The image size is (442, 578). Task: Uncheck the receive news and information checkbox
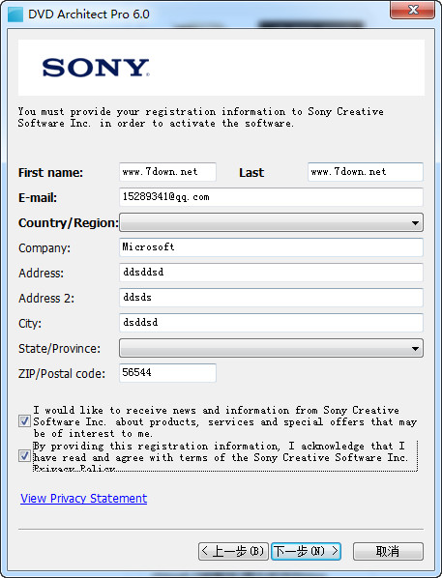pyautogui.click(x=25, y=421)
